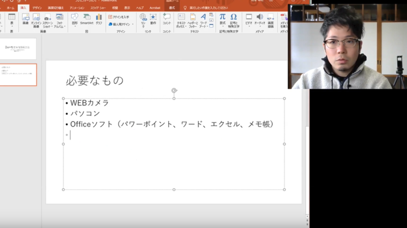Click the date and time icon in テキスト group
Image resolution: width=407 pixels, height=228 pixels.
tap(211, 15)
